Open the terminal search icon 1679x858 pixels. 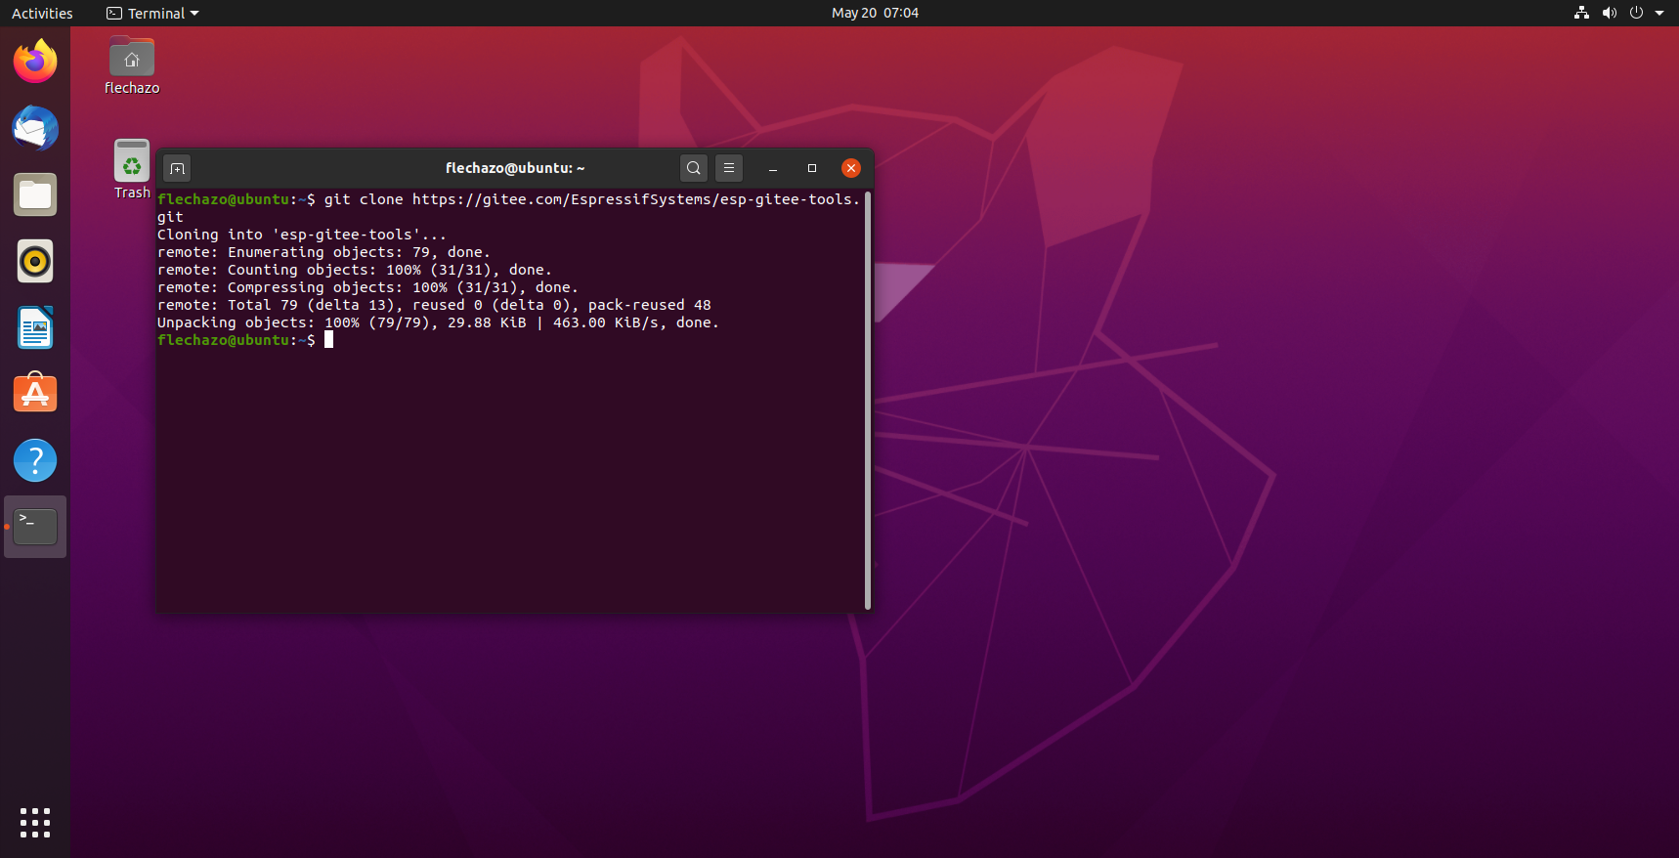tap(693, 168)
